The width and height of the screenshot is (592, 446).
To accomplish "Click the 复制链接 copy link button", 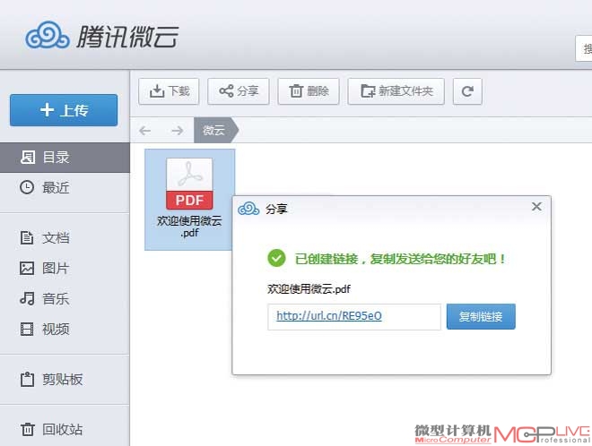I will click(481, 316).
